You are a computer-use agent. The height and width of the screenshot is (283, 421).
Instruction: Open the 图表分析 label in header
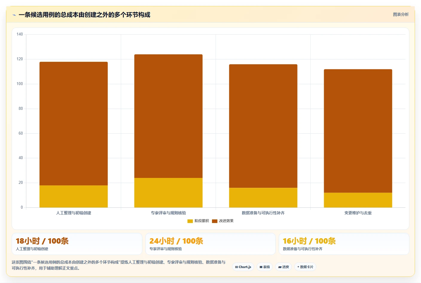pyautogui.click(x=401, y=14)
